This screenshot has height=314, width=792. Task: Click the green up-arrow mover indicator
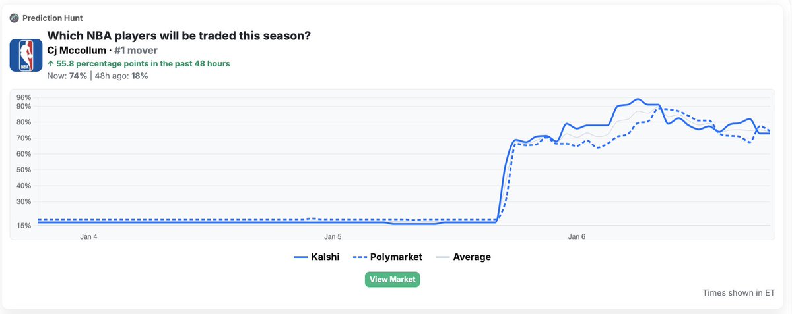click(51, 64)
